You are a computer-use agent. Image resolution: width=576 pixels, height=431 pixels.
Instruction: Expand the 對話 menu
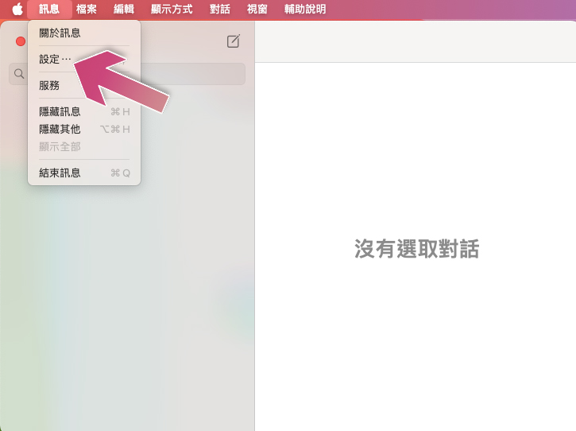[x=220, y=10]
